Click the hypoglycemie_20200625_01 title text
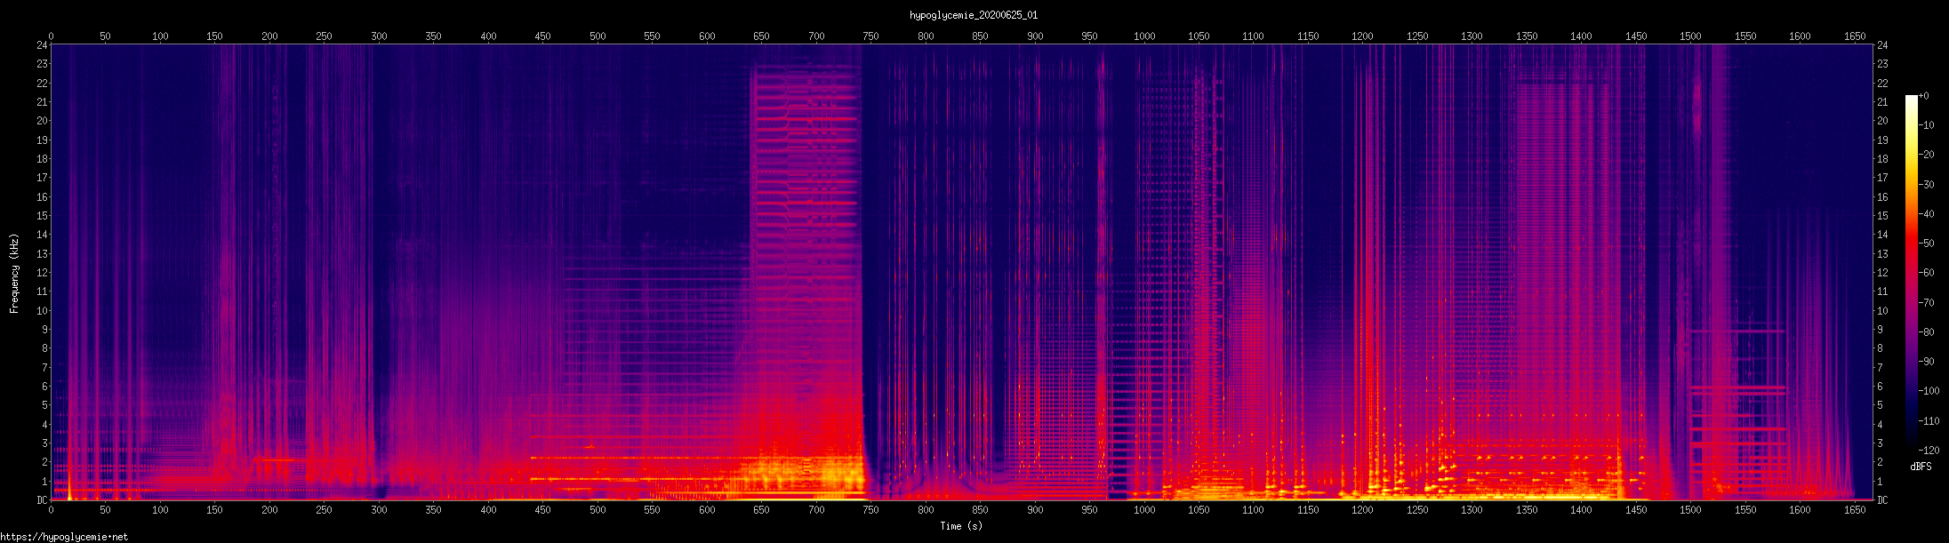Viewport: 1949px width, 543px height. (x=974, y=15)
